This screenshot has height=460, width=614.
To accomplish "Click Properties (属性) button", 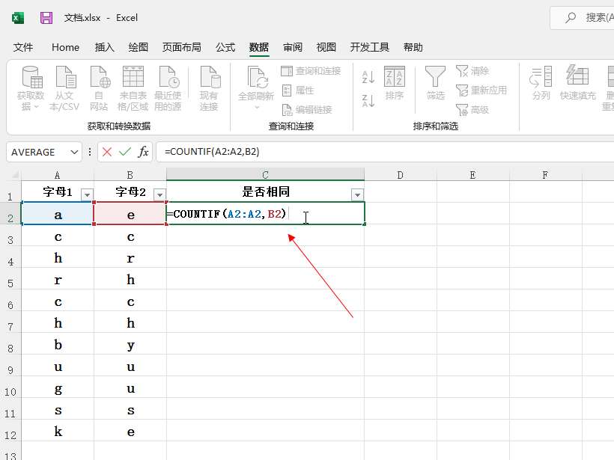I will coord(298,91).
